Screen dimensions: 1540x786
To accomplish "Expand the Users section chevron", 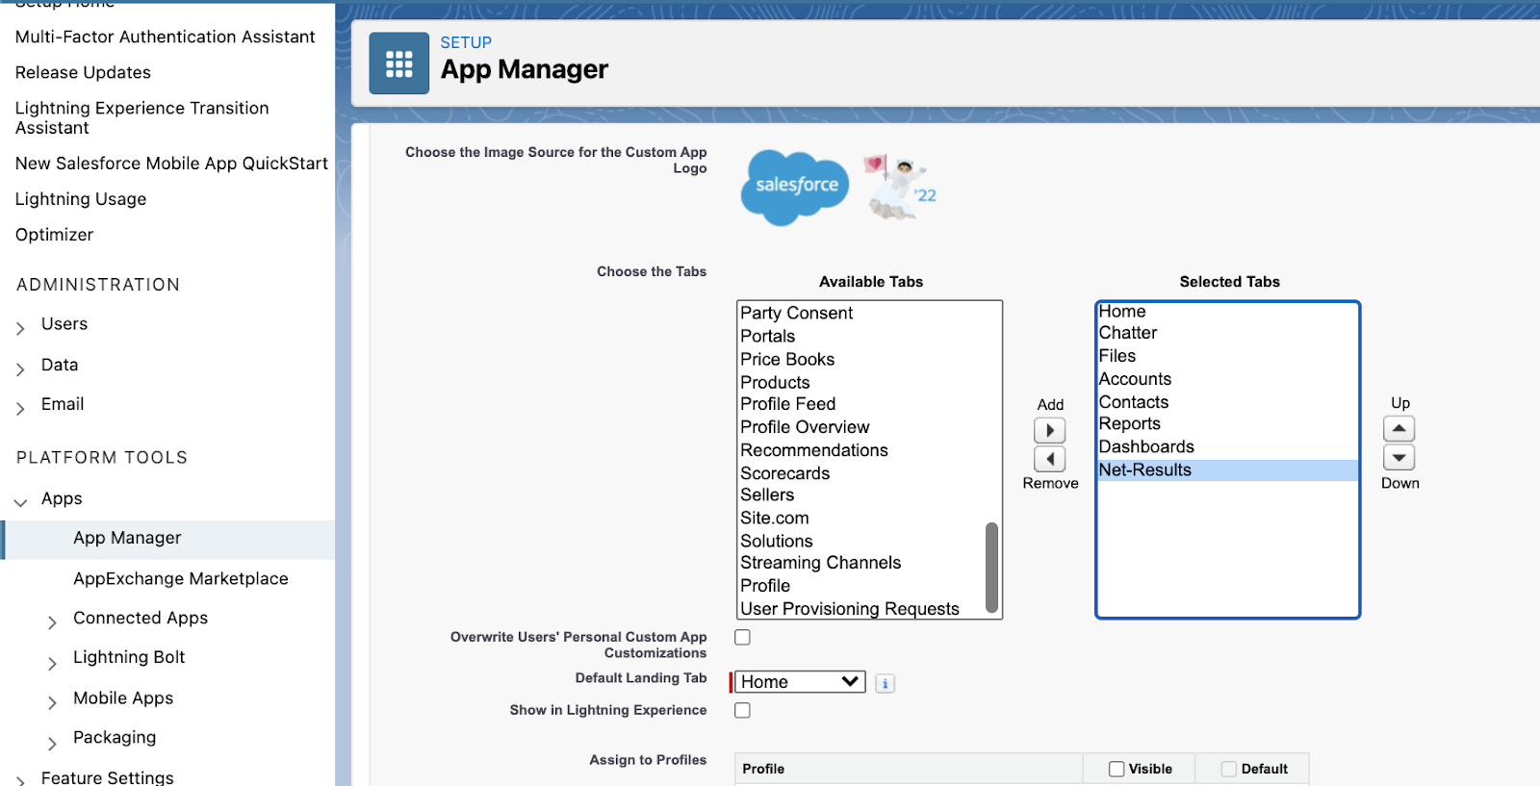I will pos(20,329).
